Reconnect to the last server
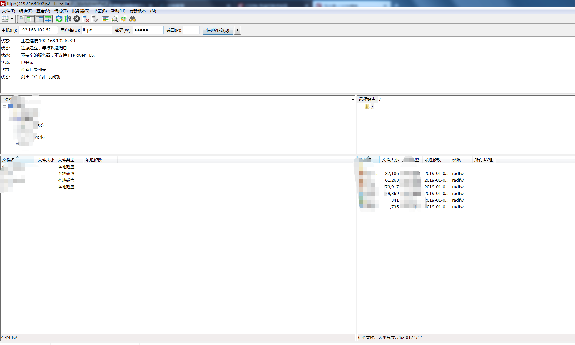 pos(95,19)
